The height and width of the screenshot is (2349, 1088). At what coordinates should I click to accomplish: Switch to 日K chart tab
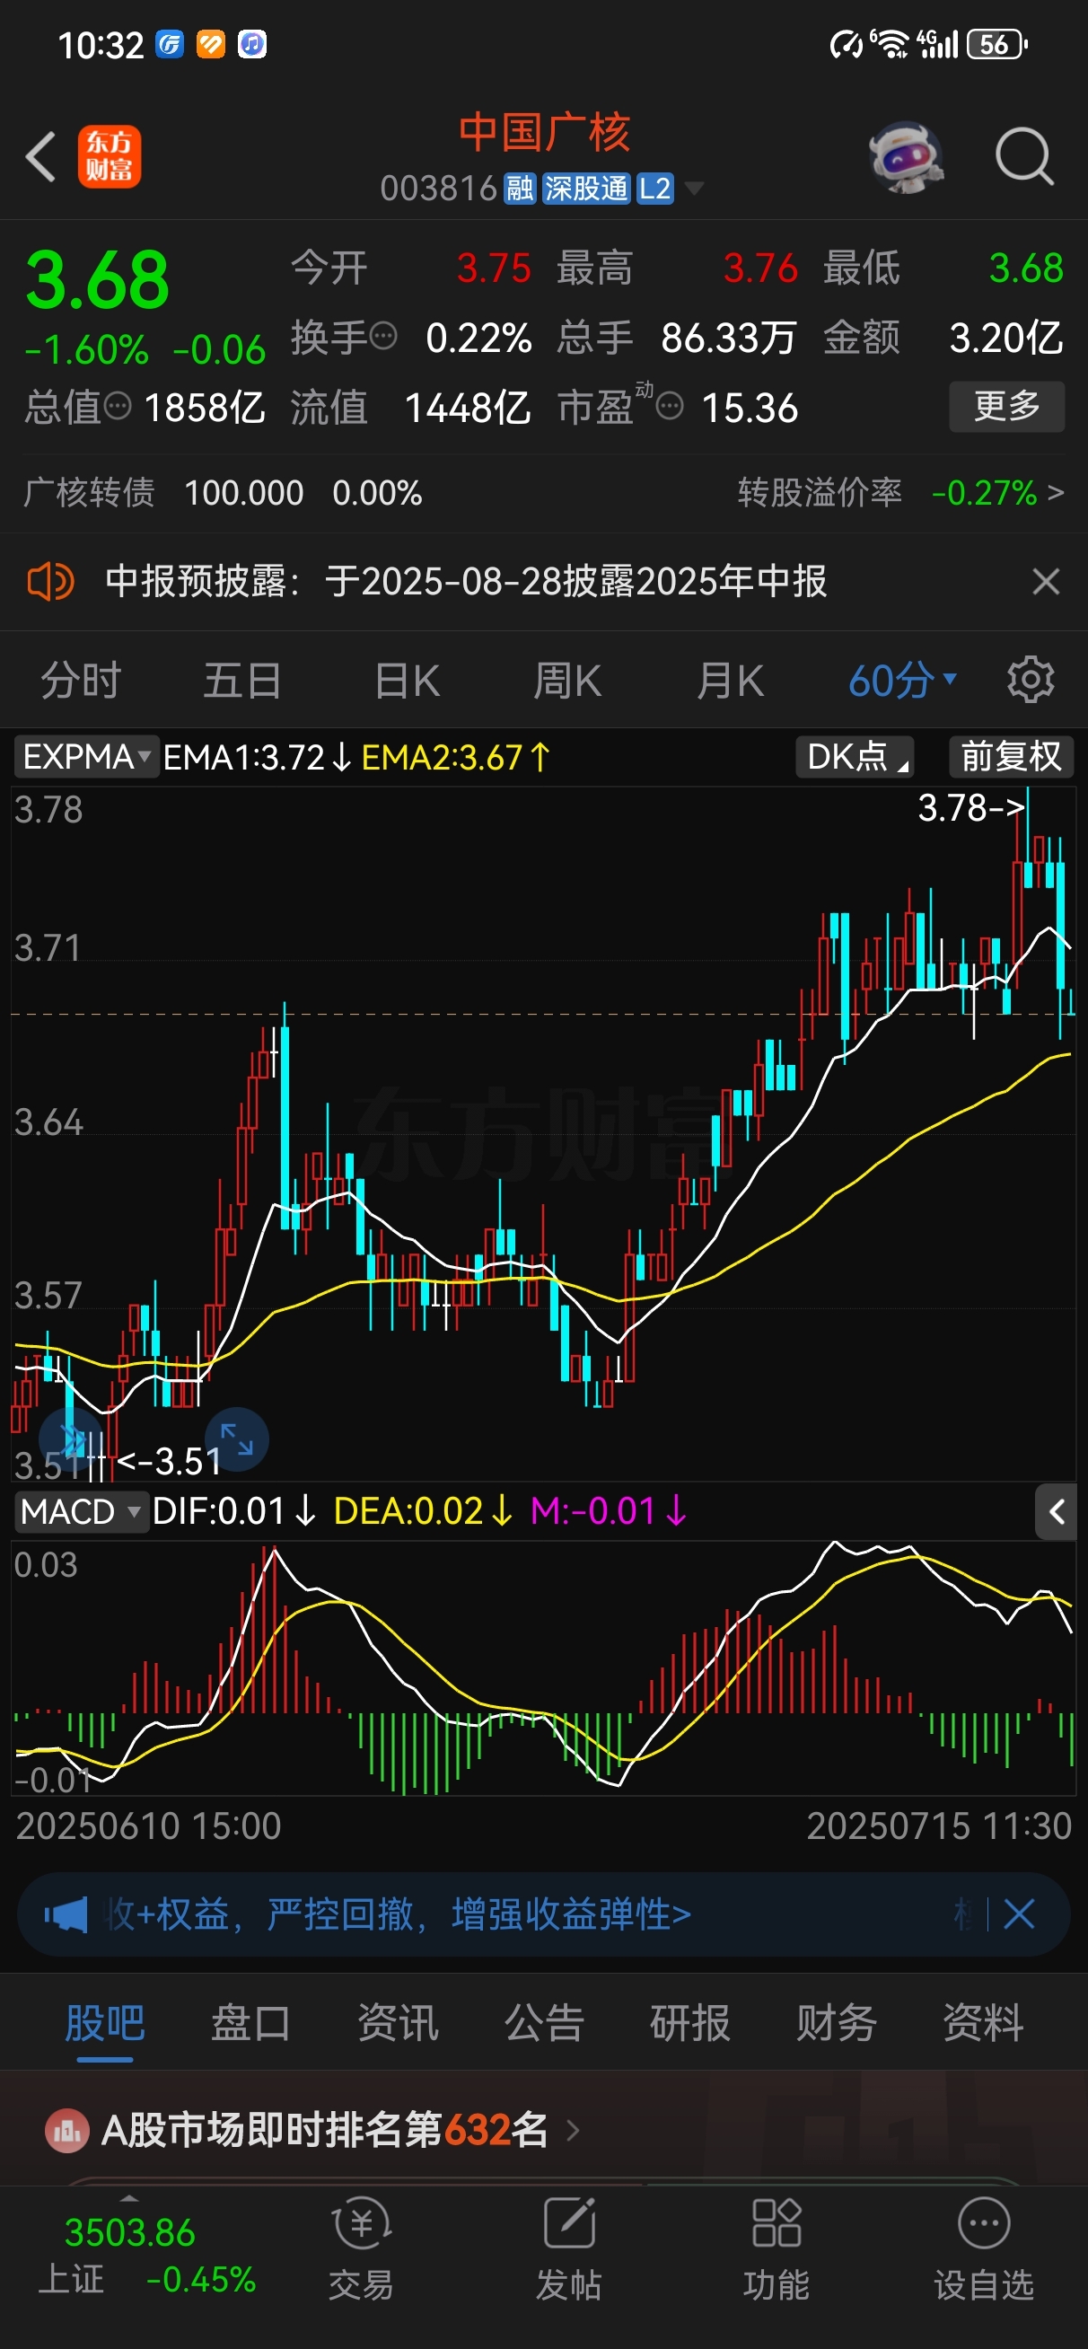407,681
